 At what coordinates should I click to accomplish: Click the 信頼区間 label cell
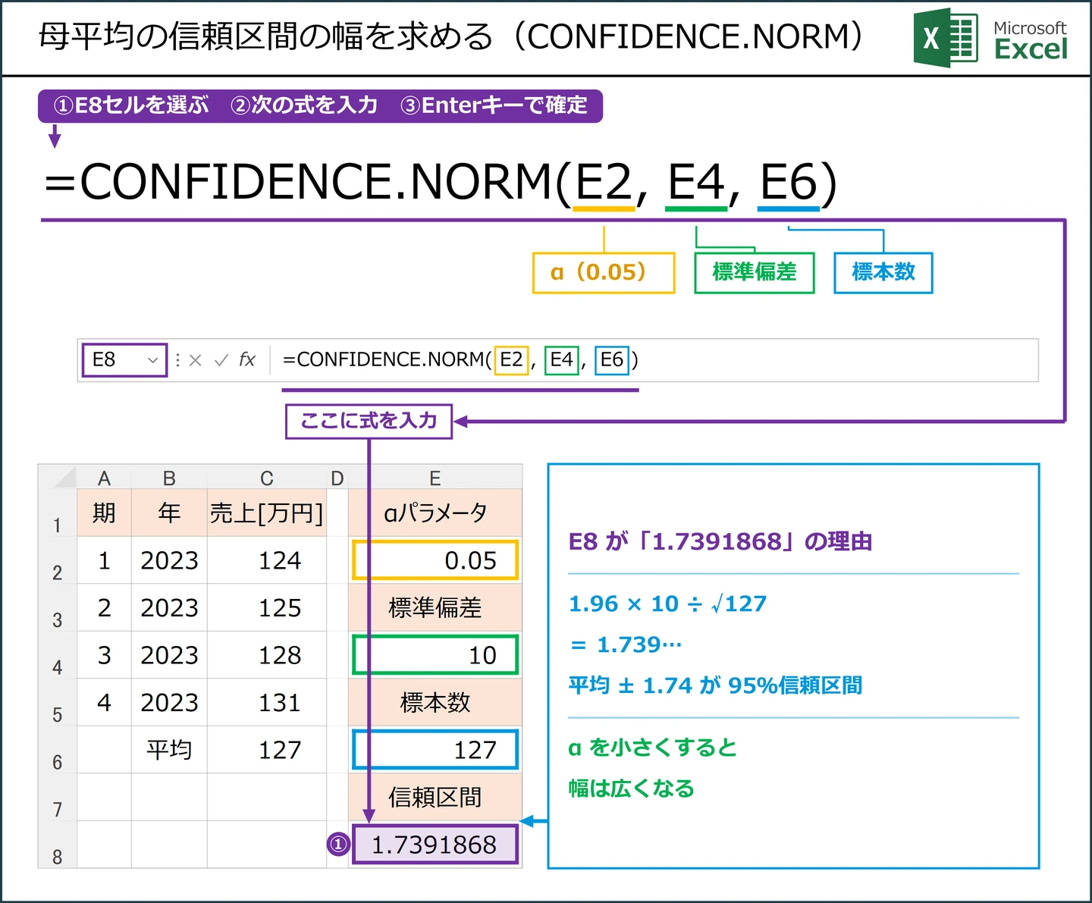click(435, 797)
